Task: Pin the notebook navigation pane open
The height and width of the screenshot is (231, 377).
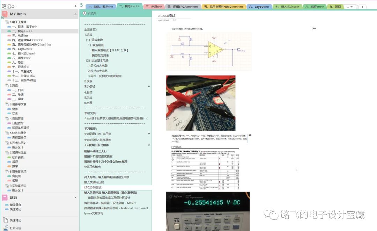Action: (75, 6)
